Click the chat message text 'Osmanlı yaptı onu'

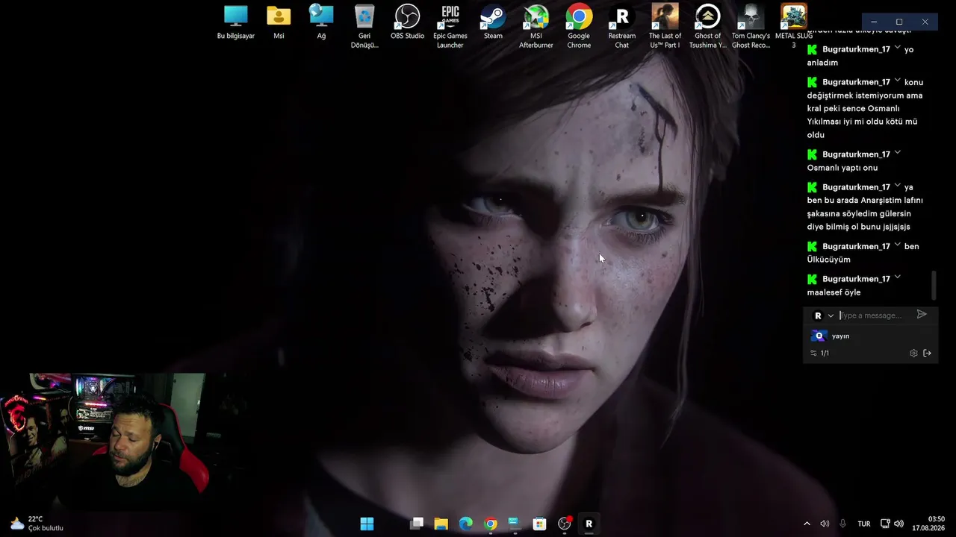click(842, 168)
